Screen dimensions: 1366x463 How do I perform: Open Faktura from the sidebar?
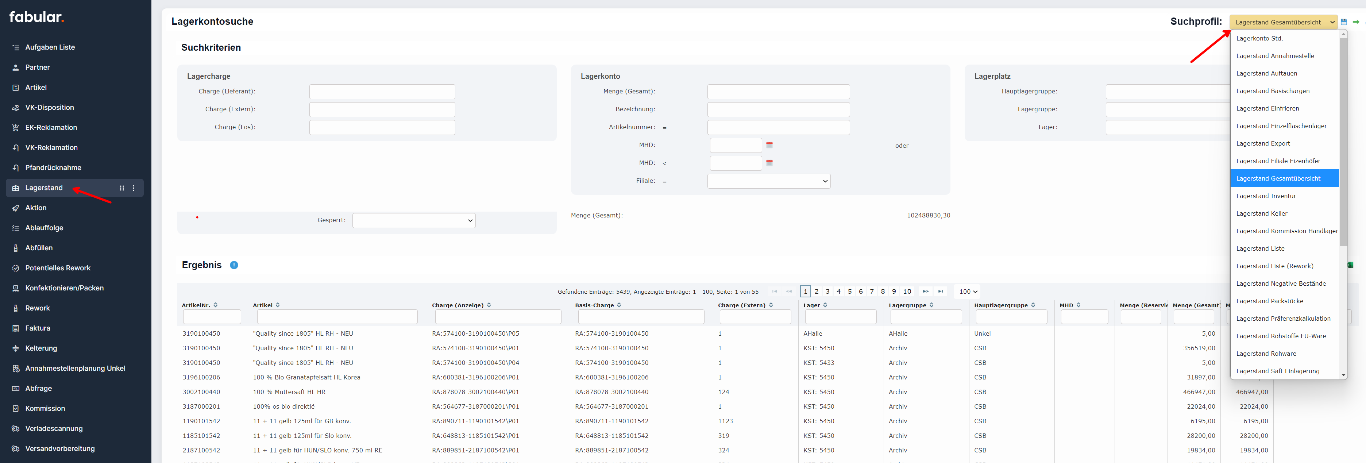pos(38,328)
